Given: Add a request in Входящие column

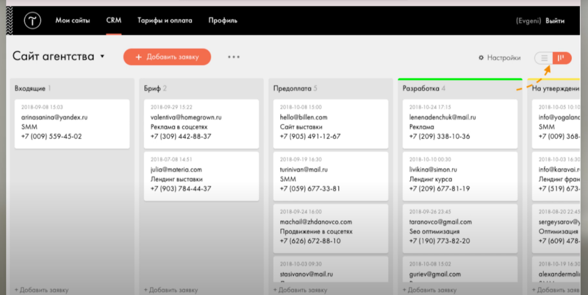Looking at the screenshot, I should point(42,290).
